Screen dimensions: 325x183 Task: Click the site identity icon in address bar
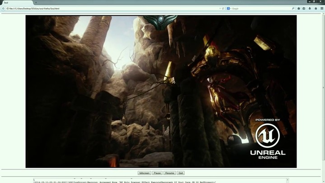8,9
